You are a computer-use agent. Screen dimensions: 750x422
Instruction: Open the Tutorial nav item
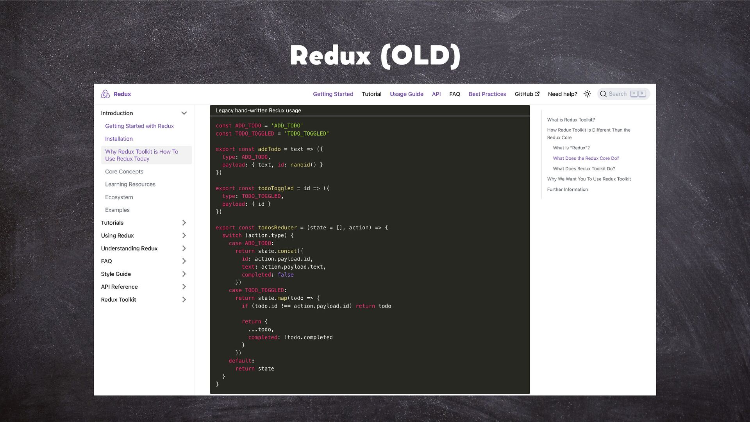point(371,94)
